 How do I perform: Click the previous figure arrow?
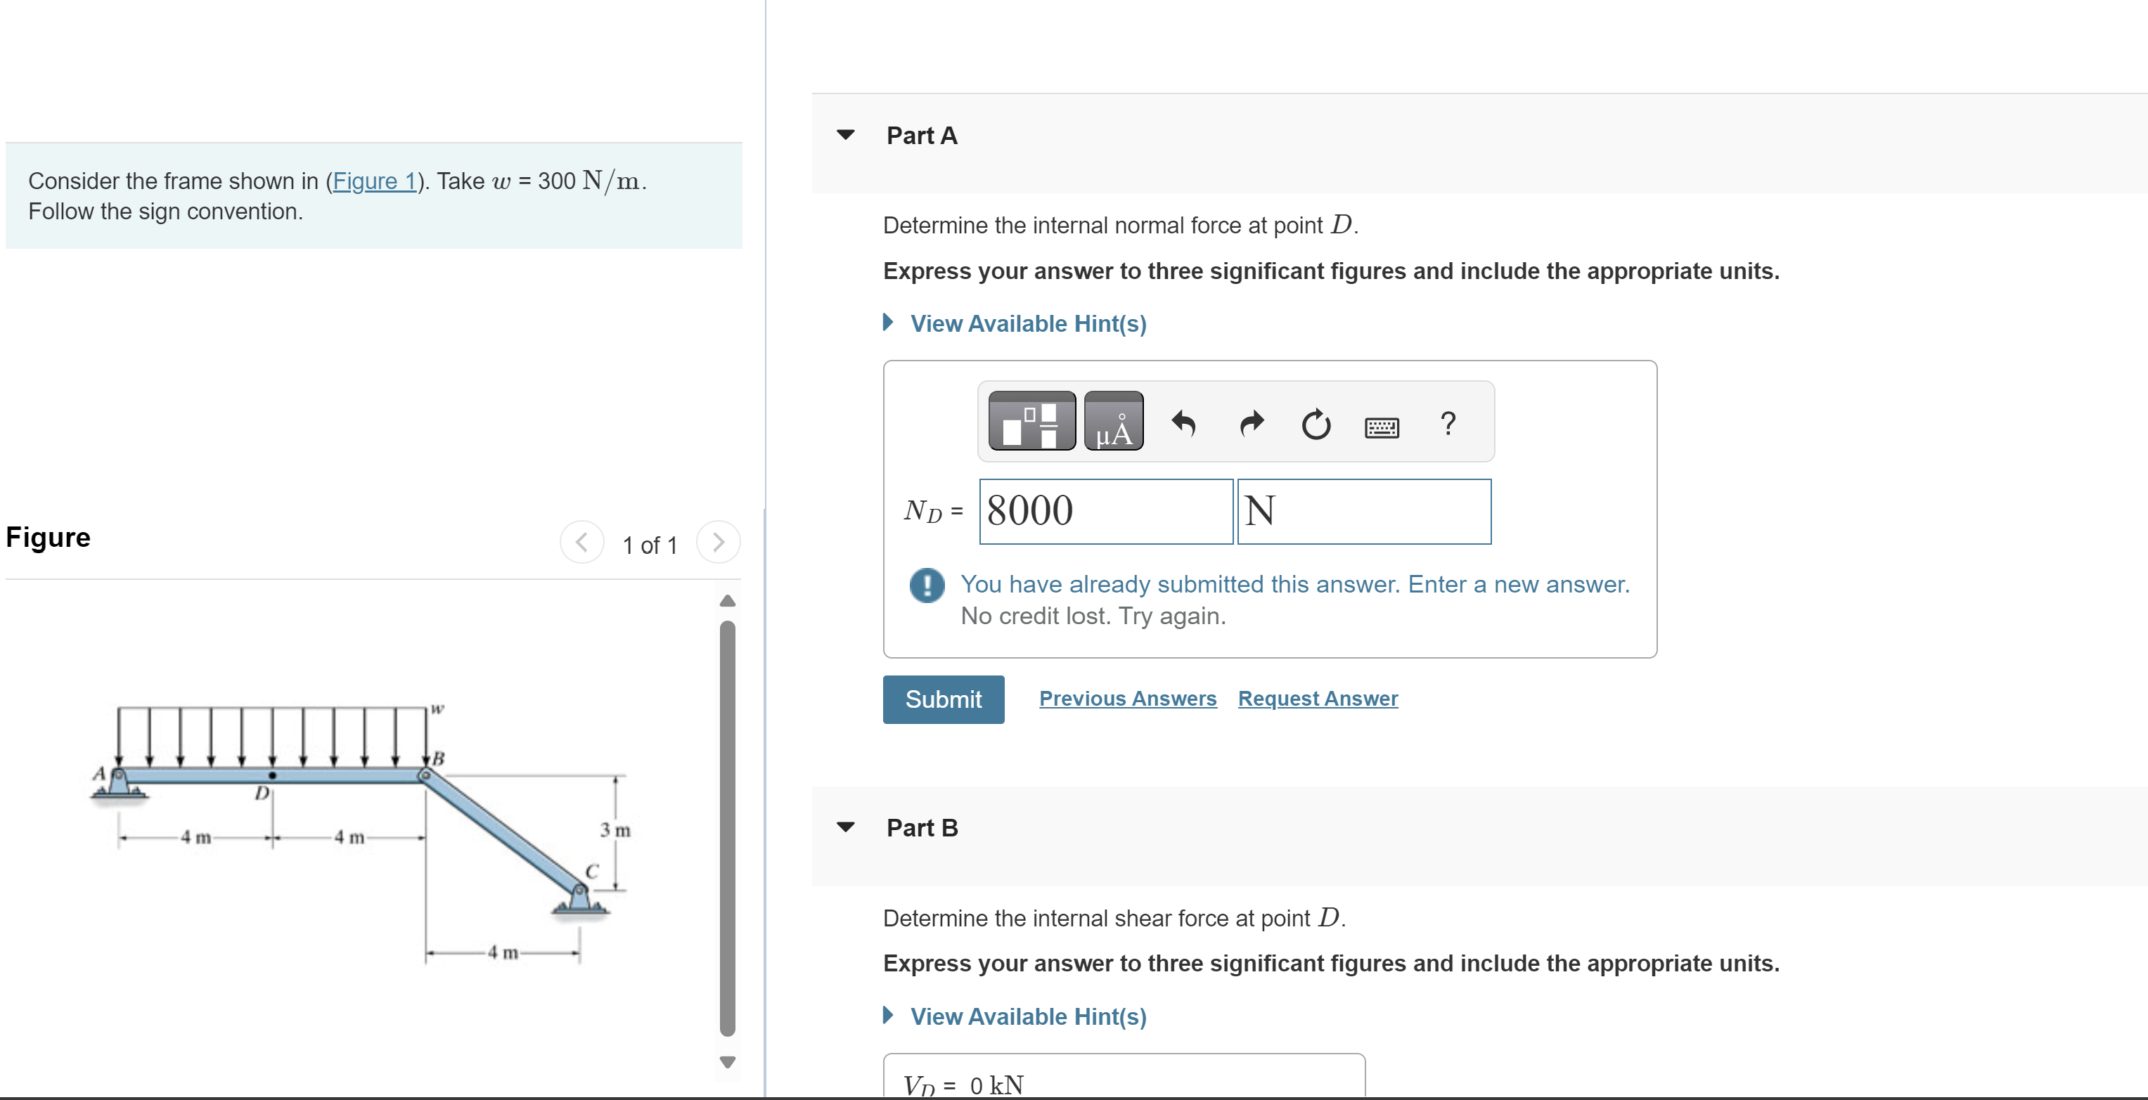click(581, 543)
